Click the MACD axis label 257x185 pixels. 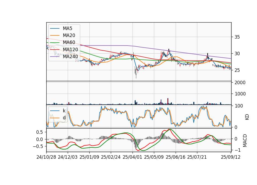(x=245, y=140)
